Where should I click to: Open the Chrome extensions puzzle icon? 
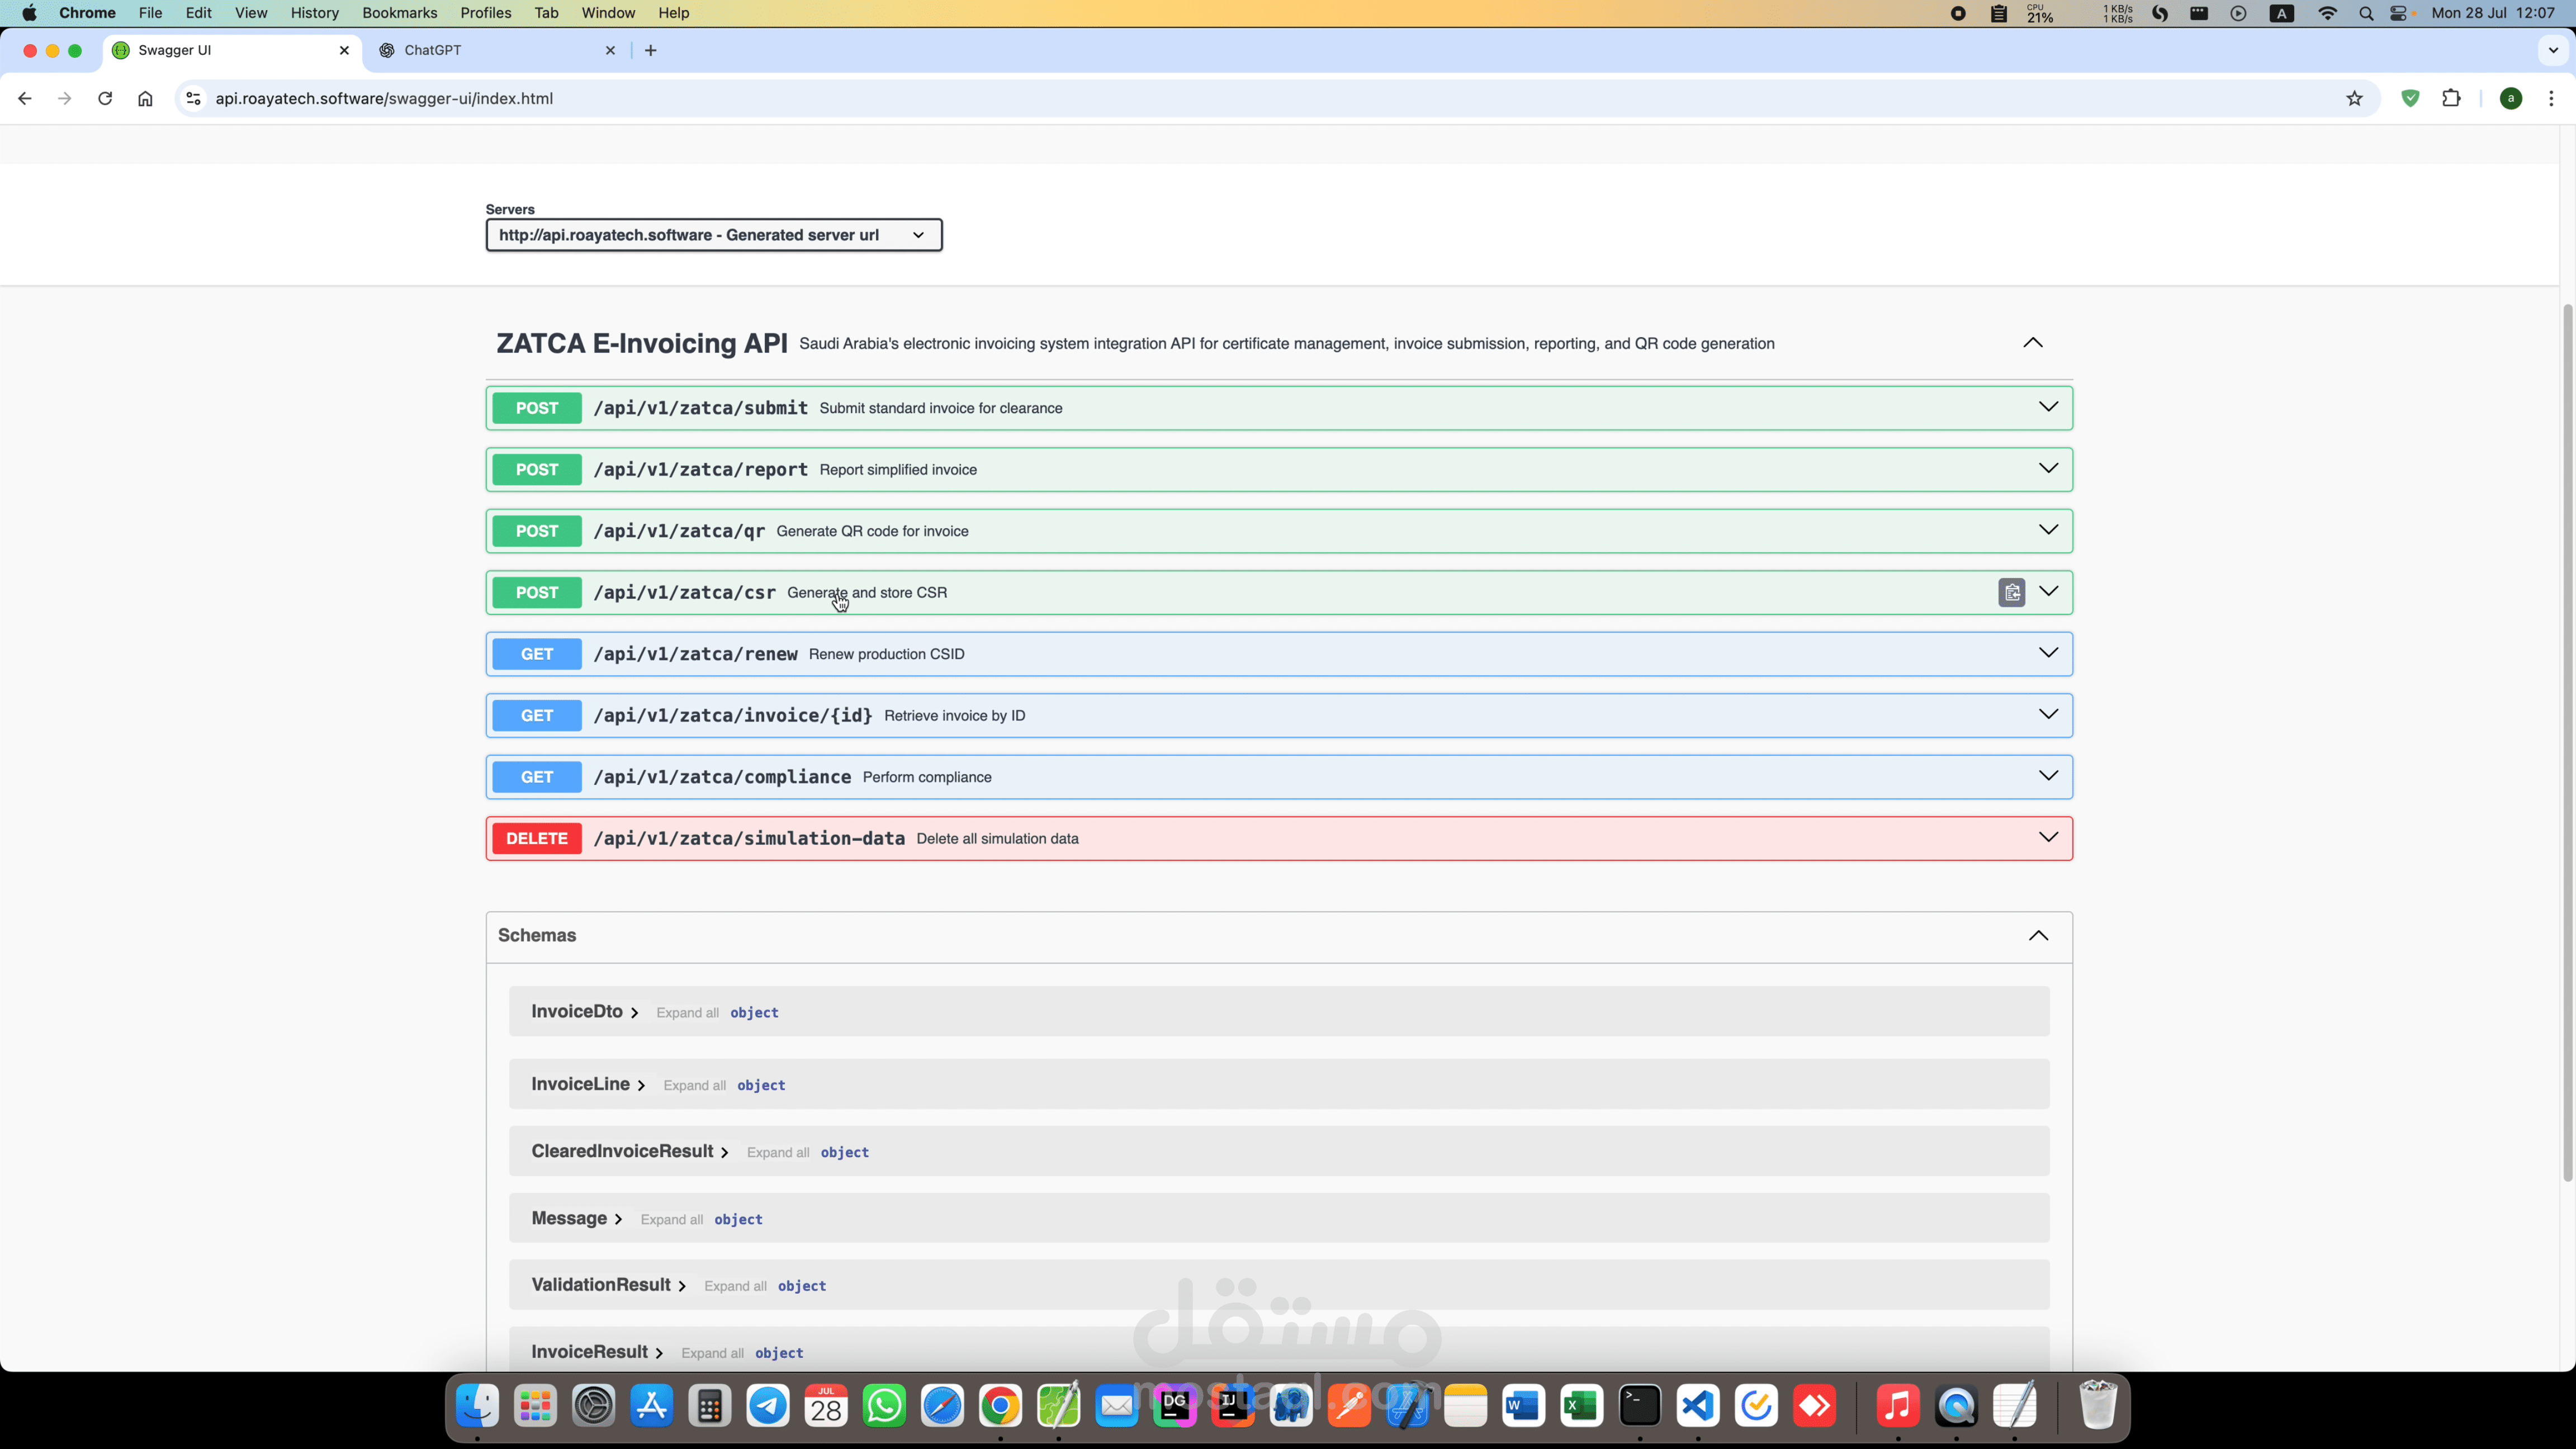pos(2451,98)
